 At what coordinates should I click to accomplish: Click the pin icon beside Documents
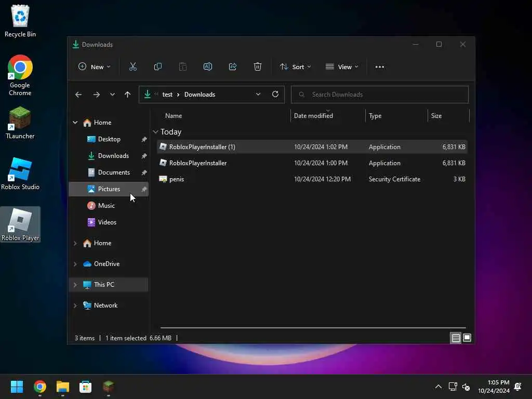point(144,172)
